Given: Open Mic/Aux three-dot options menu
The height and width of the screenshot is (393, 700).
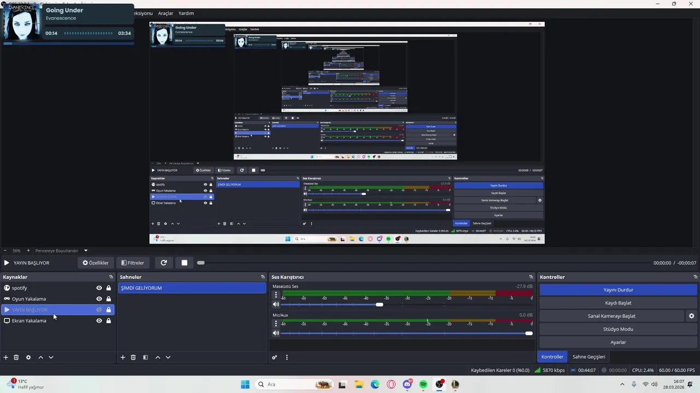Looking at the screenshot, I should pyautogui.click(x=276, y=324).
